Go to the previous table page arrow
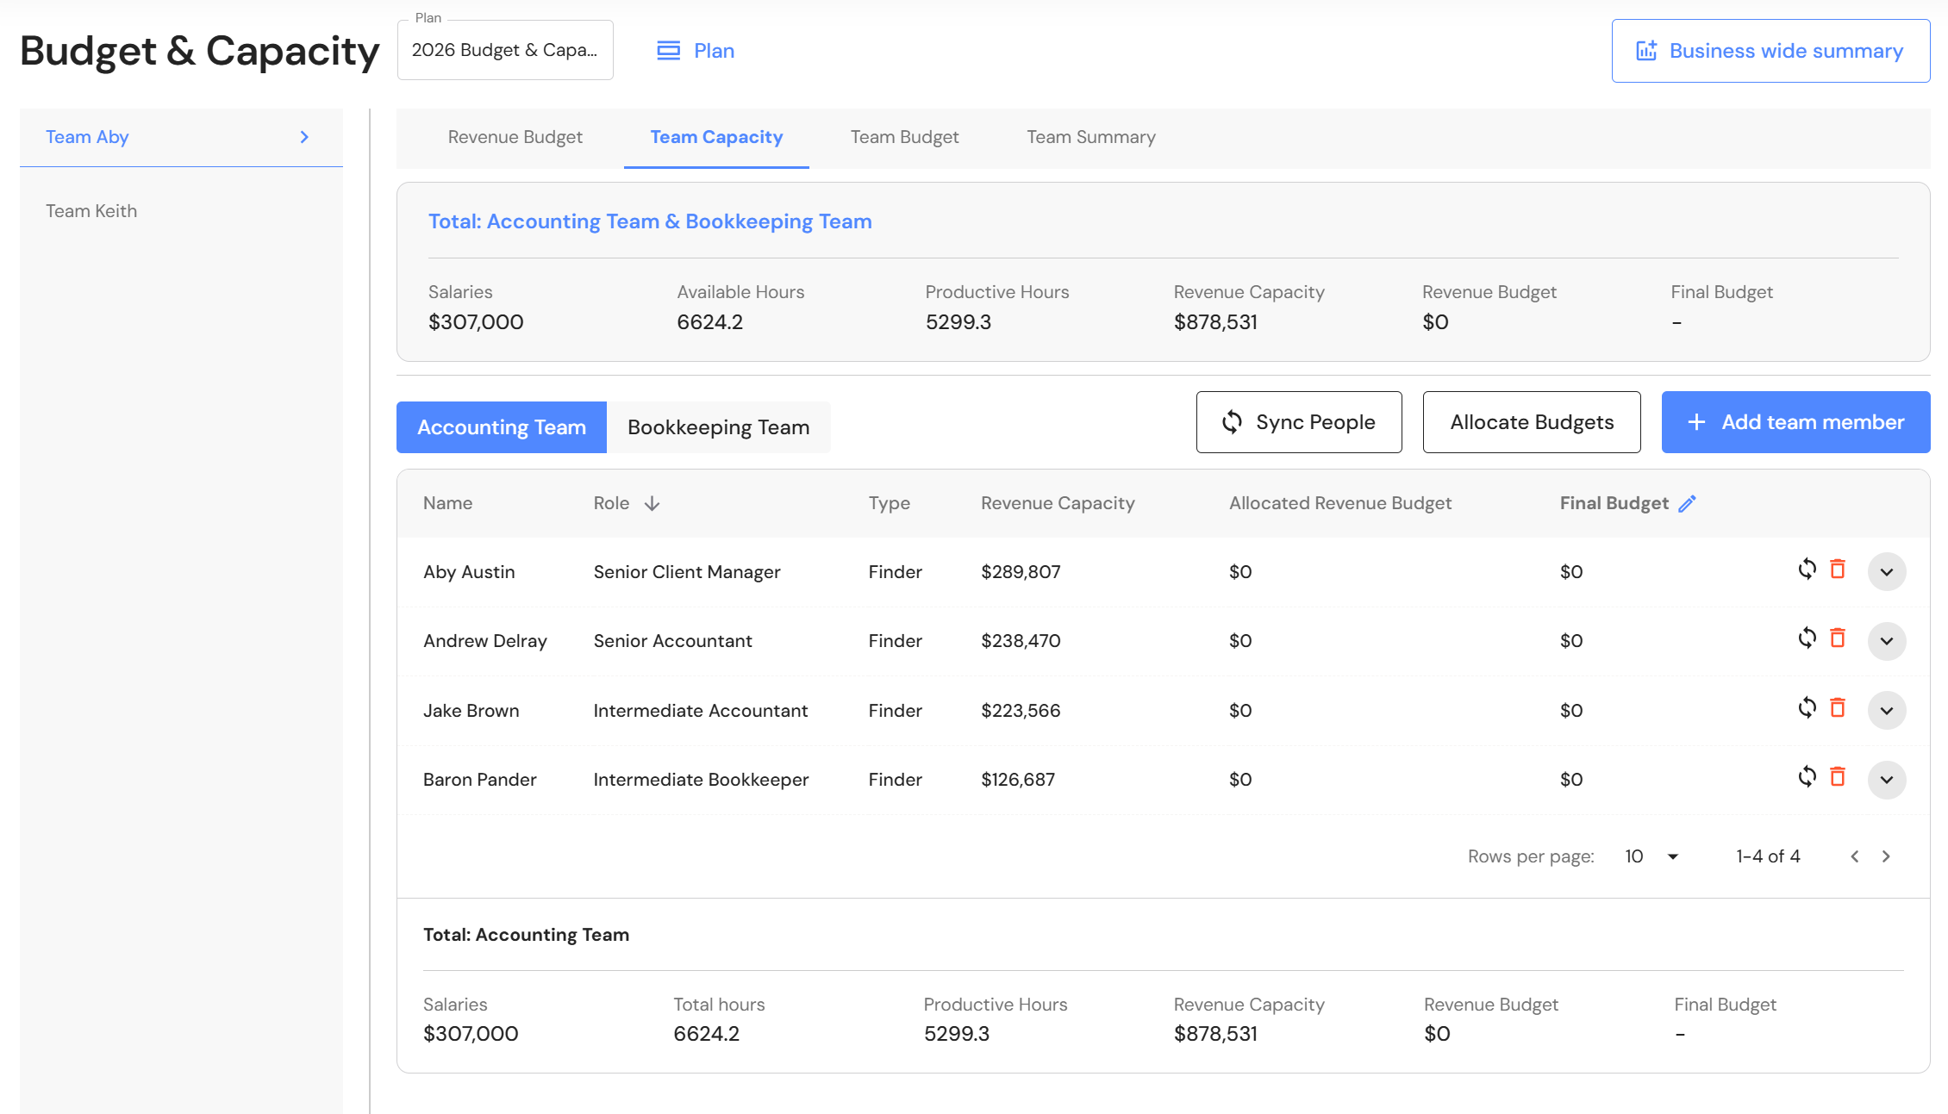 (1855, 856)
